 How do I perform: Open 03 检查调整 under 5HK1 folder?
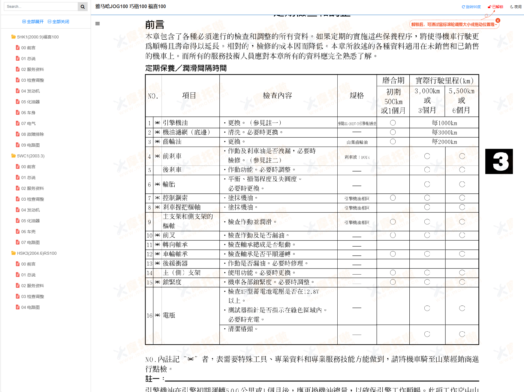tap(30, 80)
